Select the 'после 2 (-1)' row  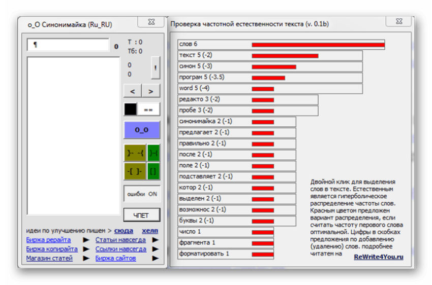coord(237,155)
